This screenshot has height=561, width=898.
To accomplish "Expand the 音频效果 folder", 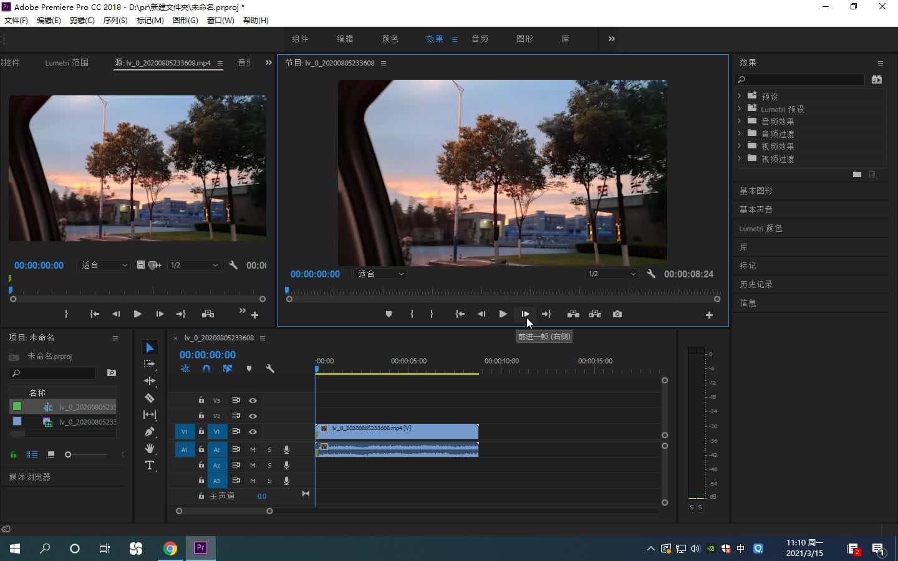I will click(x=740, y=121).
